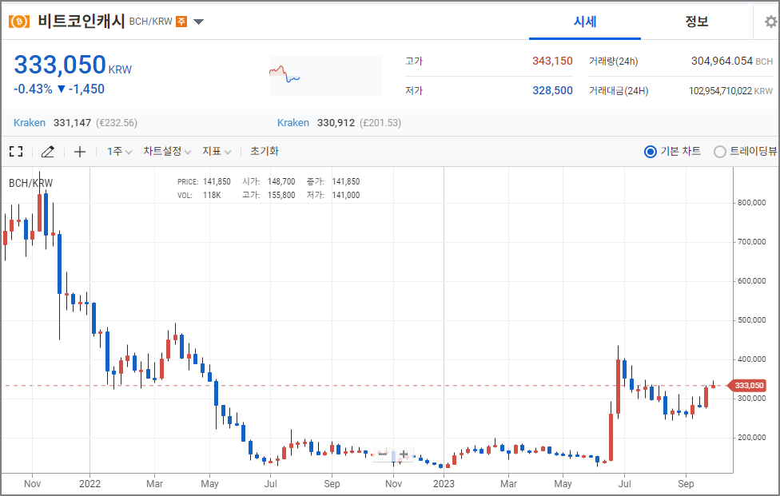Select the 기본 차트 radio button

[x=651, y=152]
